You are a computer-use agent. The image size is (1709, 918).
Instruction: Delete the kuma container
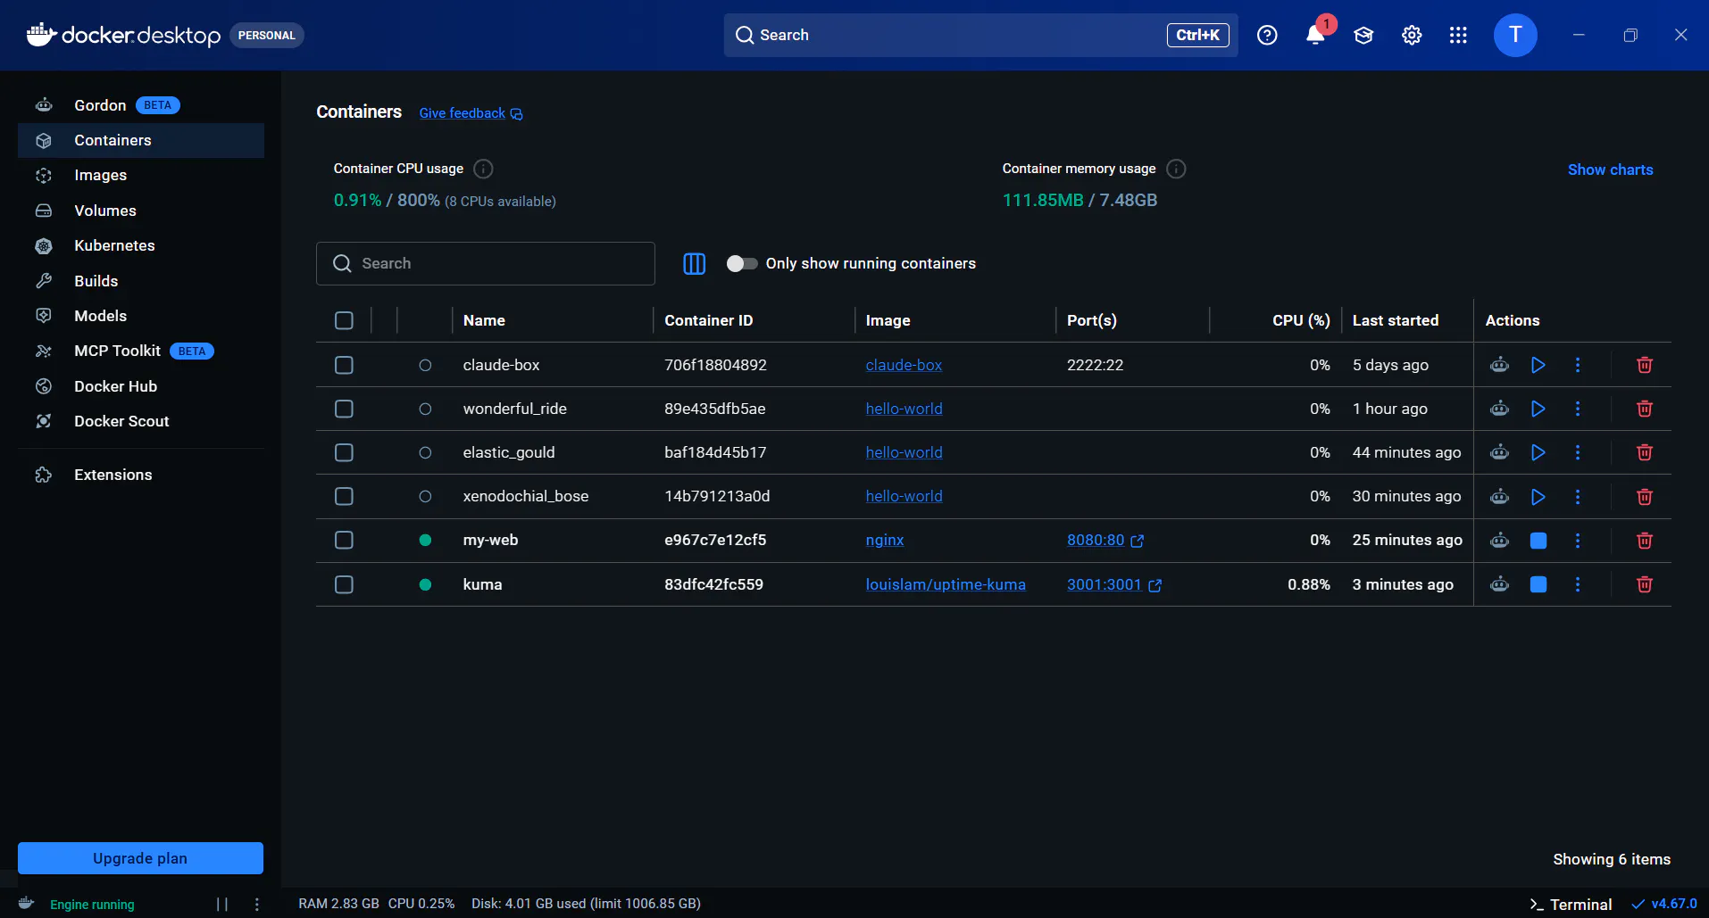[x=1645, y=584]
